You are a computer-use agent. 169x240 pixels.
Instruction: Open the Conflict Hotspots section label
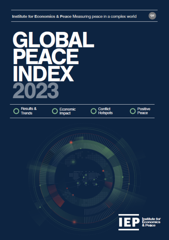(x=105, y=111)
